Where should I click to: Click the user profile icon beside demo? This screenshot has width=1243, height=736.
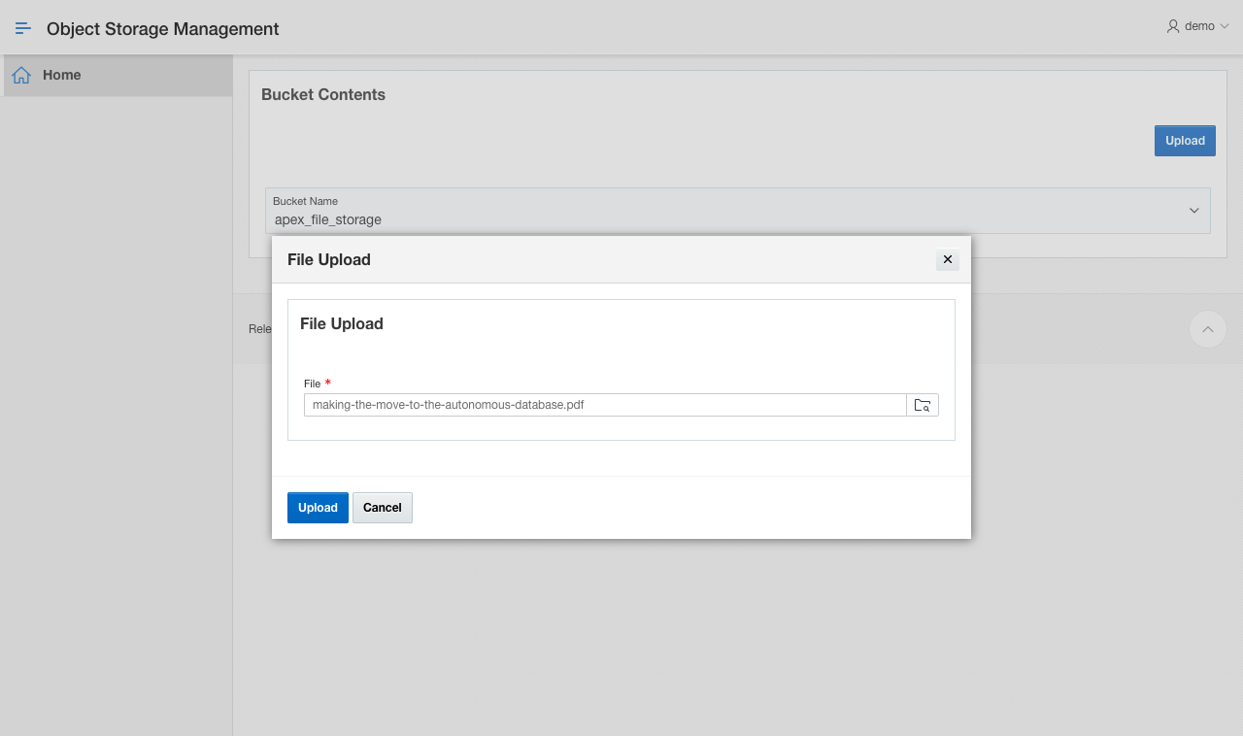pos(1173,26)
